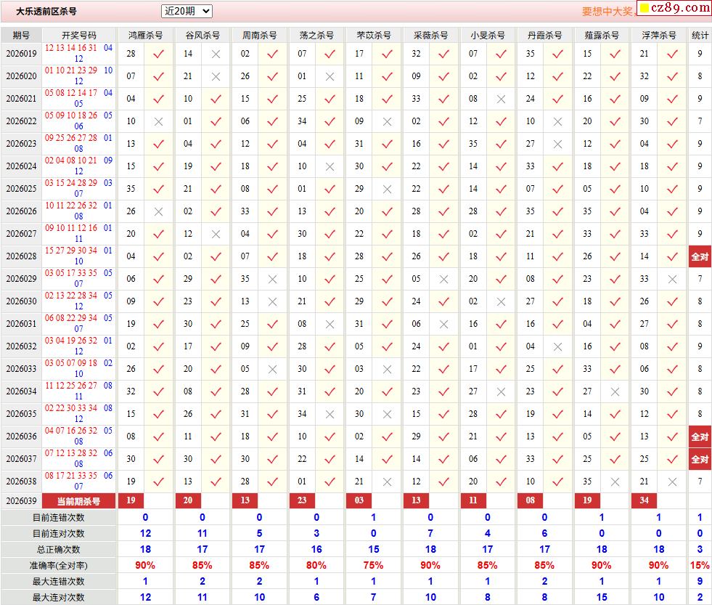The height and width of the screenshot is (605, 712).
Task: Click the 当前期杀号 red label cell
Action: 79,501
